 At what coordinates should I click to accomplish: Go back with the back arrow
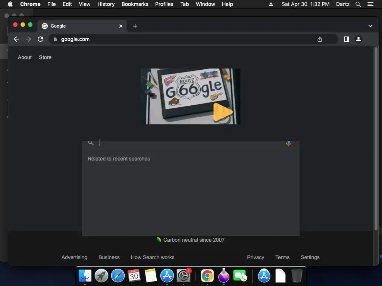16,39
